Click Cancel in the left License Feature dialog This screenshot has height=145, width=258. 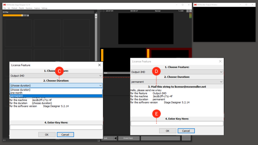(x=65, y=135)
